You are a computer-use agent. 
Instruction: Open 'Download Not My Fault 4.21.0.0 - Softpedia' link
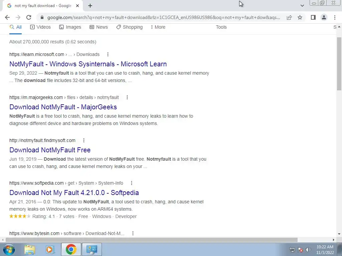[x=74, y=193]
